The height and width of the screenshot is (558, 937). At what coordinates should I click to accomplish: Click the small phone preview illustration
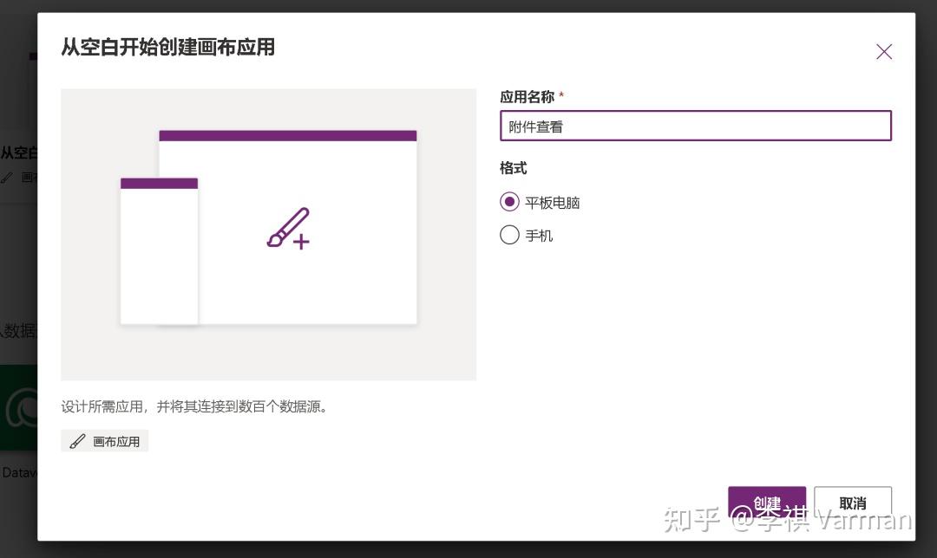[159, 251]
